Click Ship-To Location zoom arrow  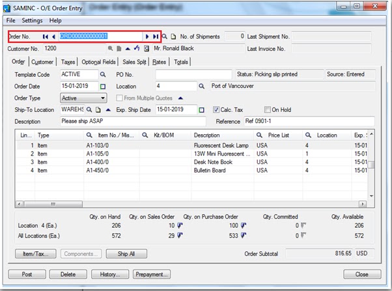[x=108, y=110]
